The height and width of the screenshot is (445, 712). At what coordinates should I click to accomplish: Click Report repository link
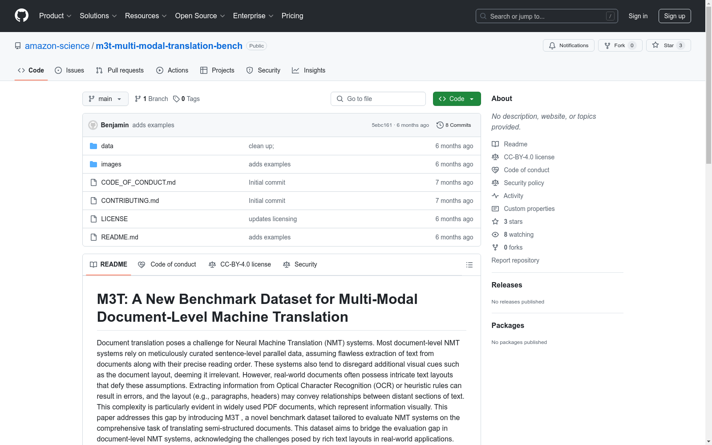[x=515, y=260]
